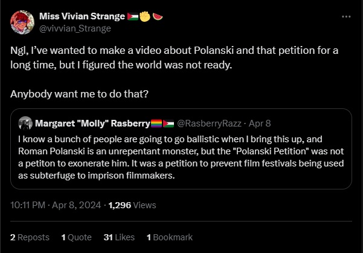Open the Miss Vivian Strange display name
The height and width of the screenshot is (253, 363).
pyautogui.click(x=83, y=16)
